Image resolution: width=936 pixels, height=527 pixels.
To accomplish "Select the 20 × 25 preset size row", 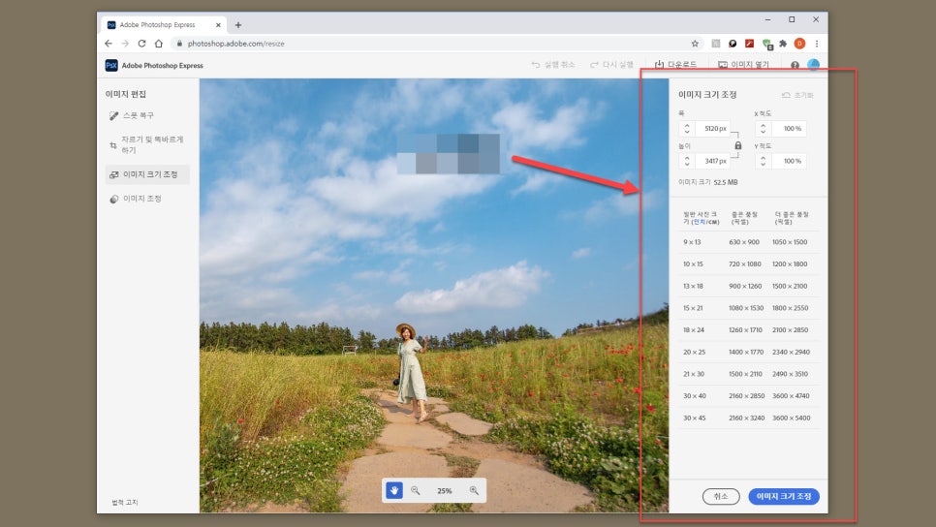I will 748,352.
